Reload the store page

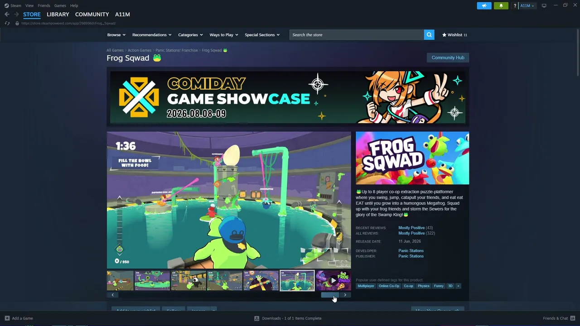click(x=7, y=23)
